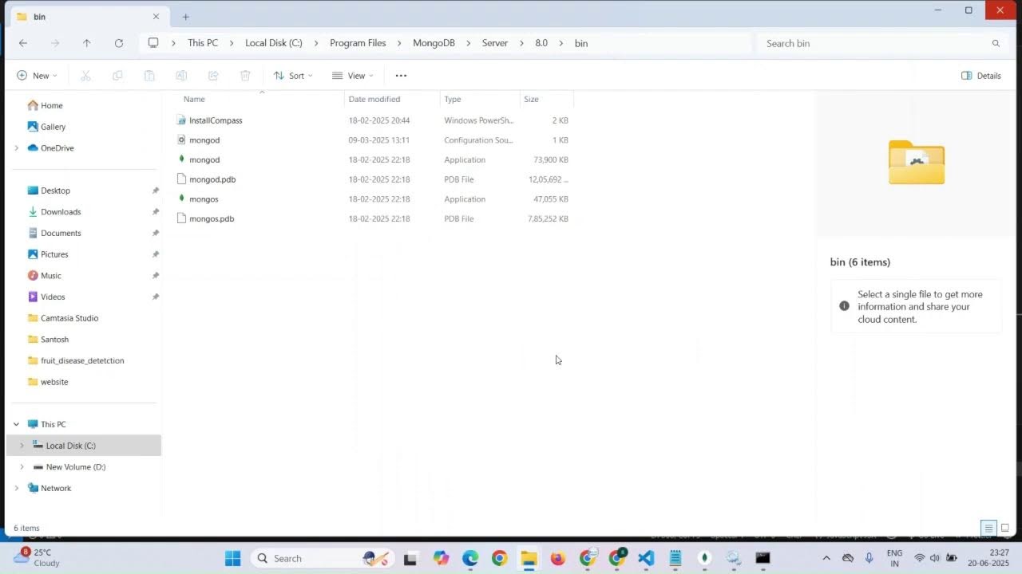Launch Google Chrome from the taskbar
1022x574 pixels.
[x=499, y=558]
